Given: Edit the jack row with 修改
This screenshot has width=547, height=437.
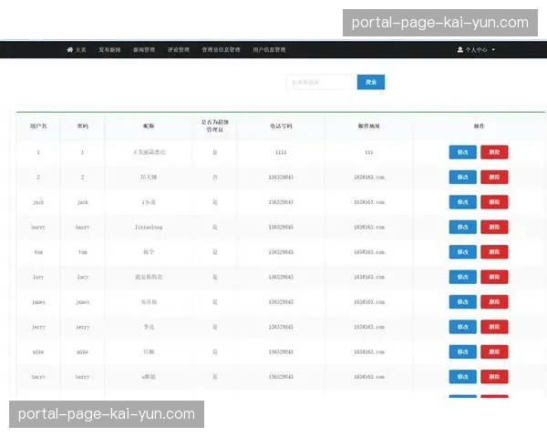Looking at the screenshot, I should [x=462, y=202].
